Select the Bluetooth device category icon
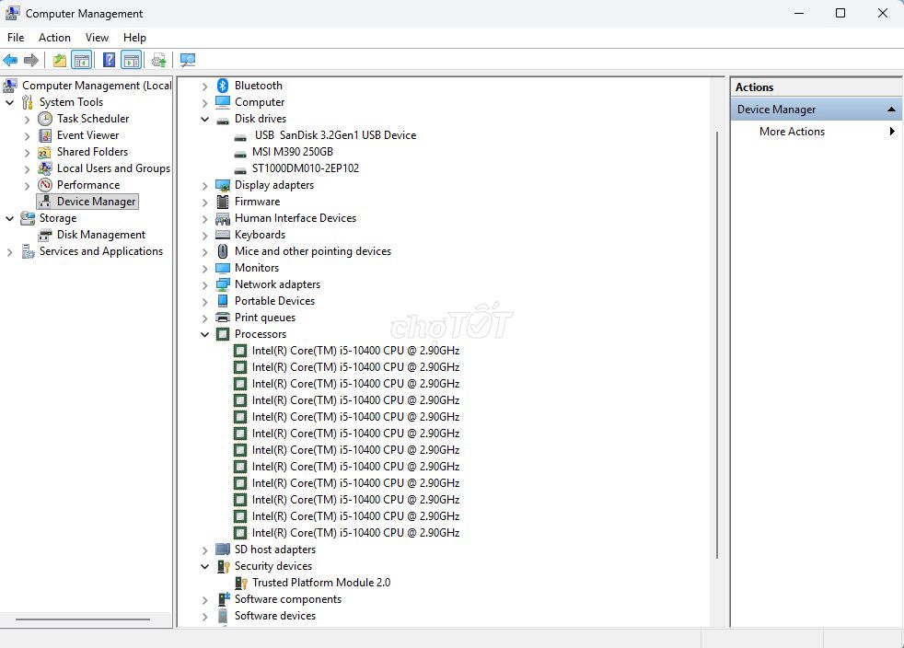 pyautogui.click(x=222, y=86)
